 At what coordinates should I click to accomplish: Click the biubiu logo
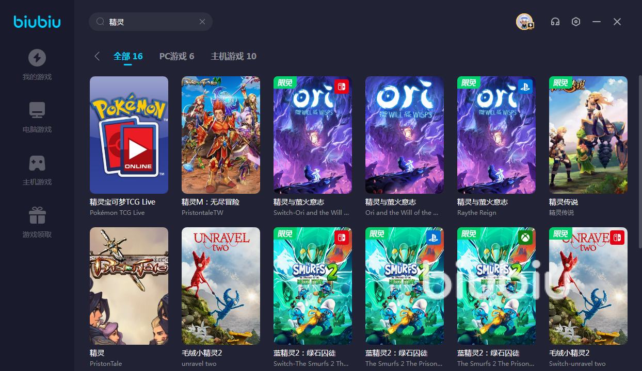(x=37, y=22)
